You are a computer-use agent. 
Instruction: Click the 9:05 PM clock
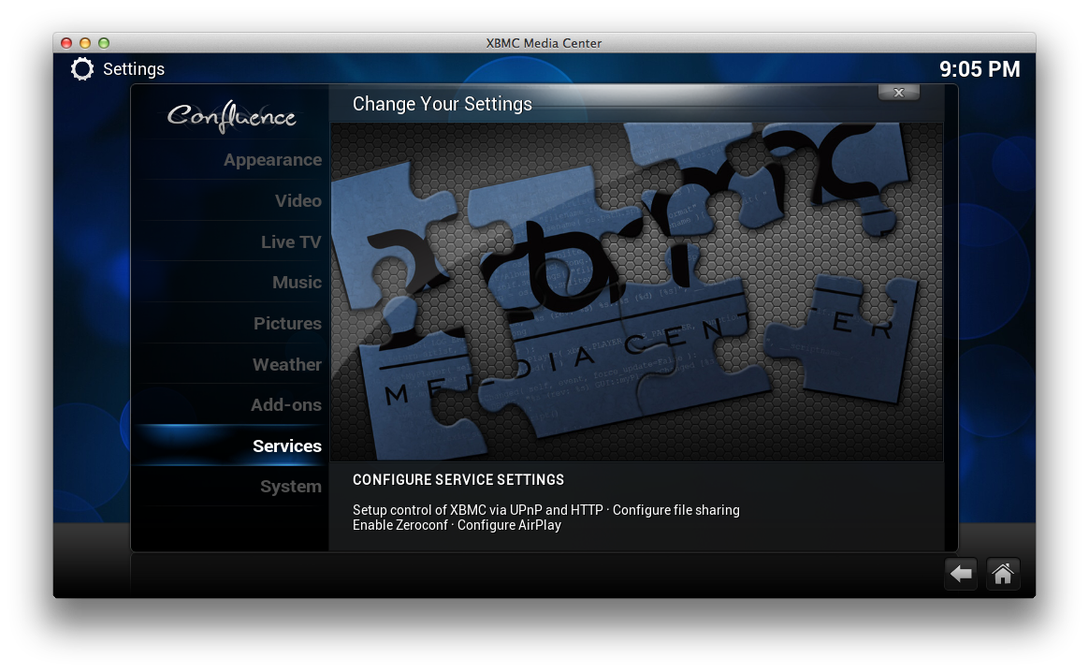pyautogui.click(x=980, y=69)
